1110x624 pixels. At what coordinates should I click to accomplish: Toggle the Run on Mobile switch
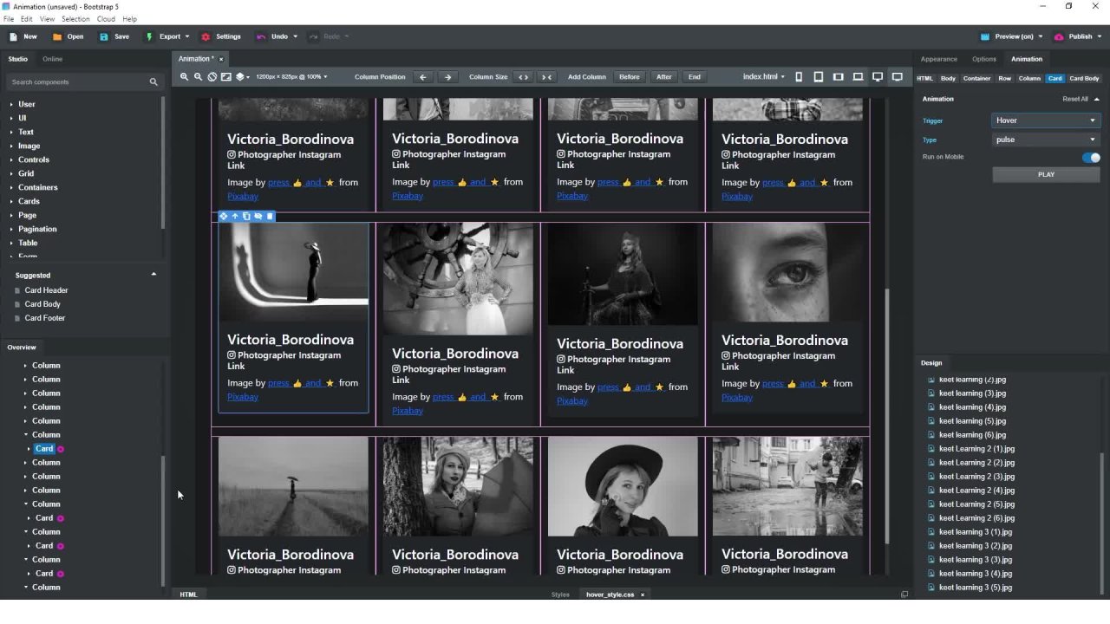tap(1091, 158)
